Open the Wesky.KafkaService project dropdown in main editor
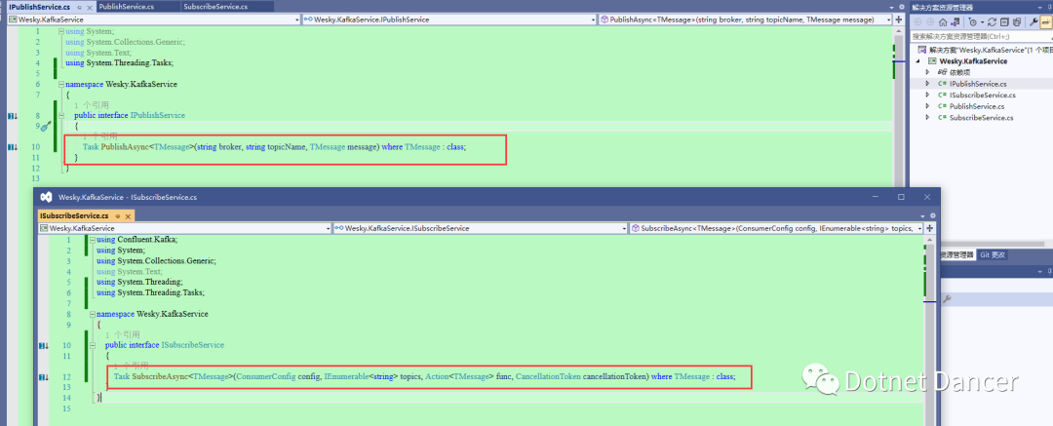The width and height of the screenshot is (1053, 426). [x=152, y=19]
